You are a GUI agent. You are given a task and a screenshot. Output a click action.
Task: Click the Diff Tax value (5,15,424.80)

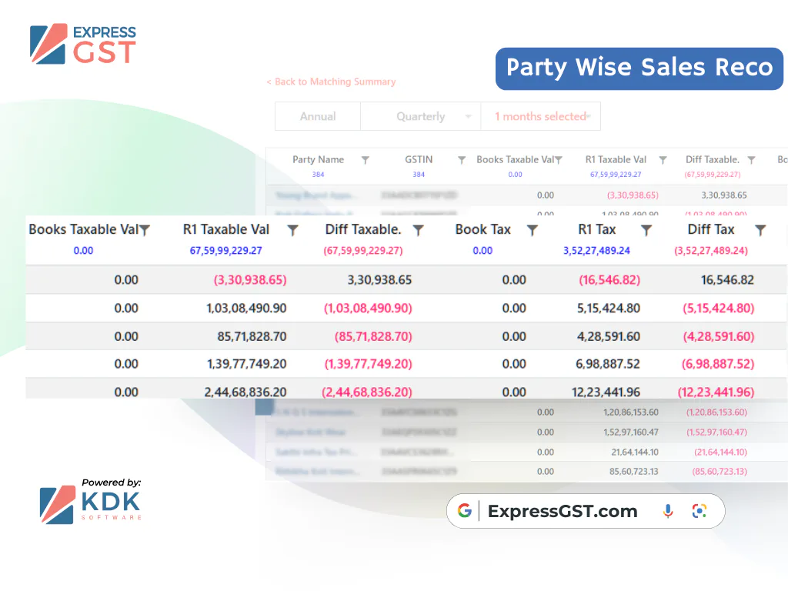click(719, 308)
